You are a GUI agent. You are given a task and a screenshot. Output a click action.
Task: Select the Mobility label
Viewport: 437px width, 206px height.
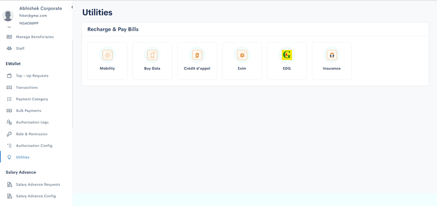click(107, 68)
